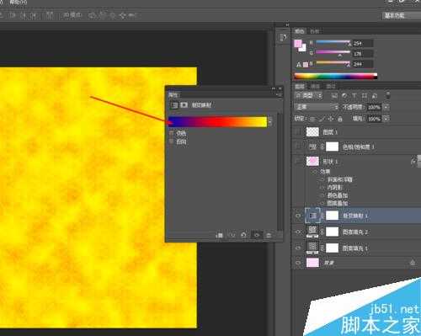Click the layer opacity value field
421x336 pixels.
pos(374,107)
